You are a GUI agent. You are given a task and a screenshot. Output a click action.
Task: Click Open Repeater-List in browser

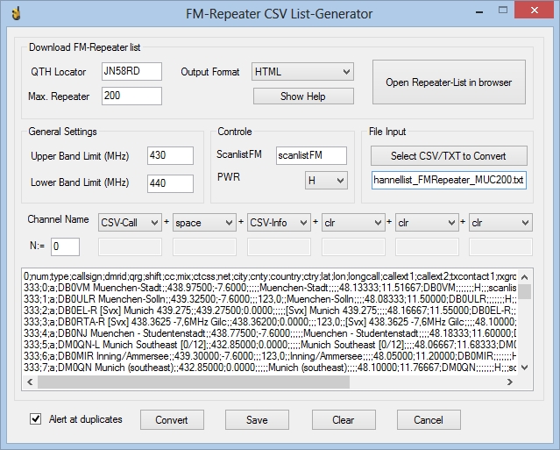click(449, 82)
